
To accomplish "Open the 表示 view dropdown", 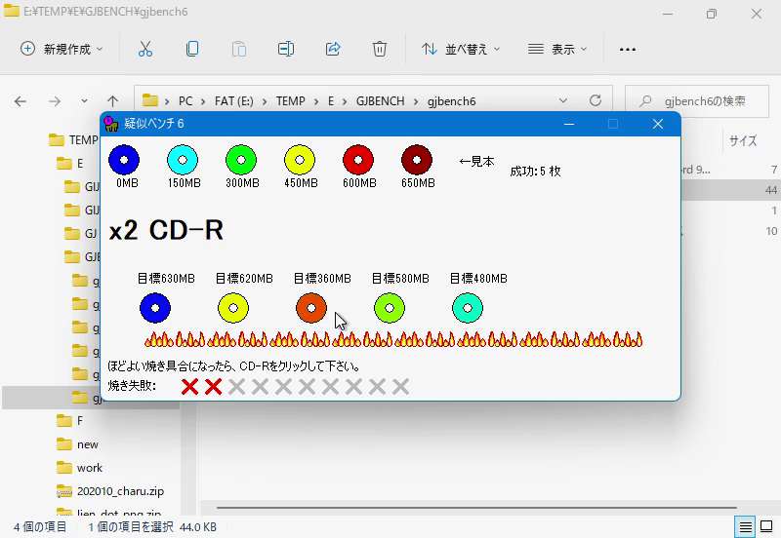I will coord(557,49).
